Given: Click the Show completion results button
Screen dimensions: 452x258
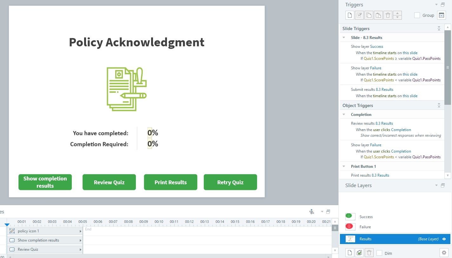Looking at the screenshot, I should [45, 182].
